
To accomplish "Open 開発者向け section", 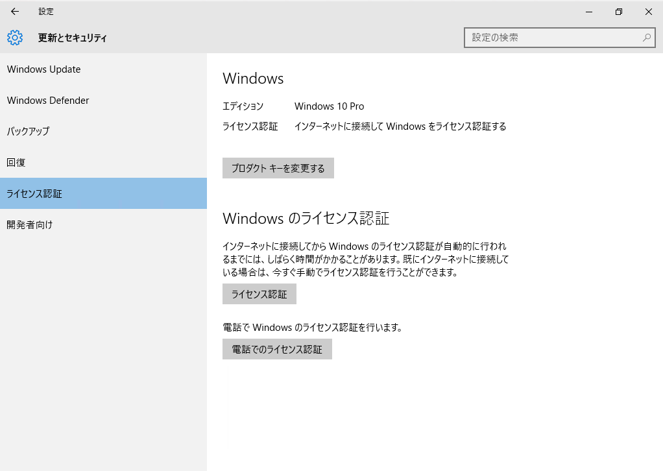I will pos(104,224).
